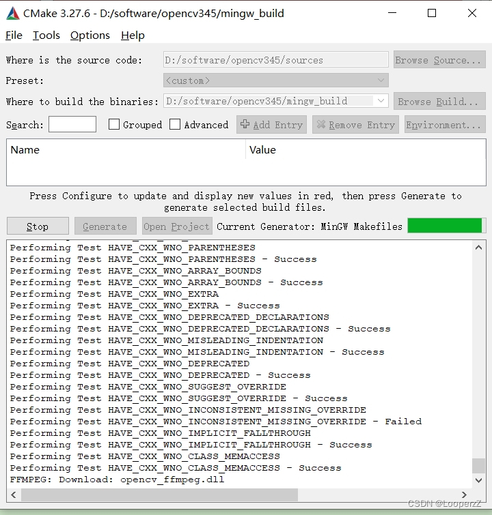The width and height of the screenshot is (492, 515).
Task: Click the CMake logo icon in title bar
Action: click(13, 14)
